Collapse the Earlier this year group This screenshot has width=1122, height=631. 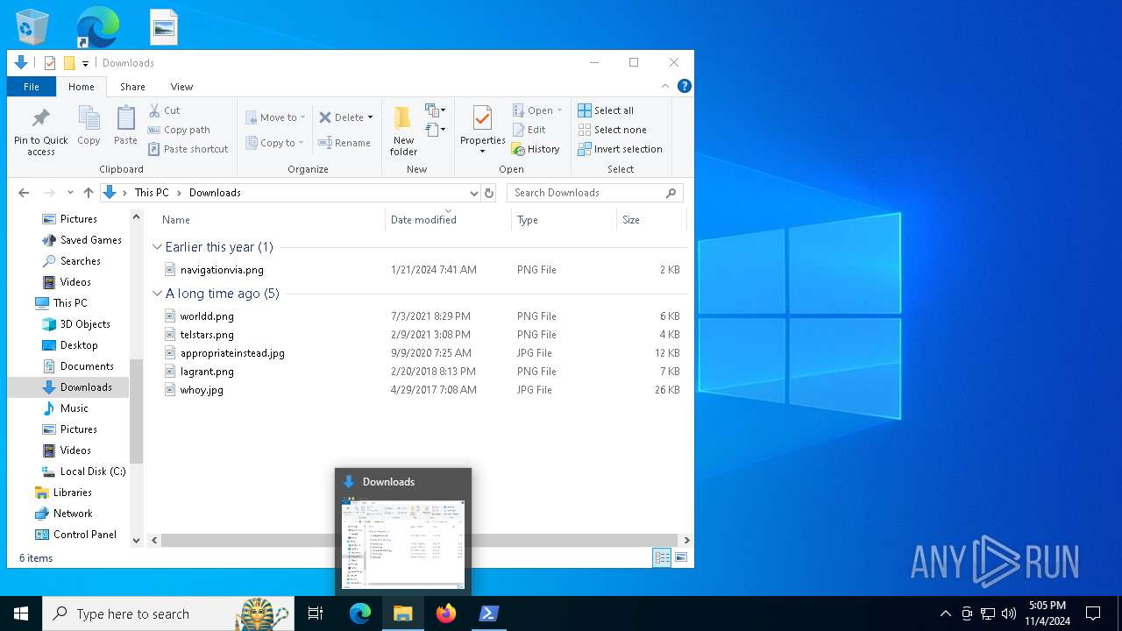(x=158, y=247)
